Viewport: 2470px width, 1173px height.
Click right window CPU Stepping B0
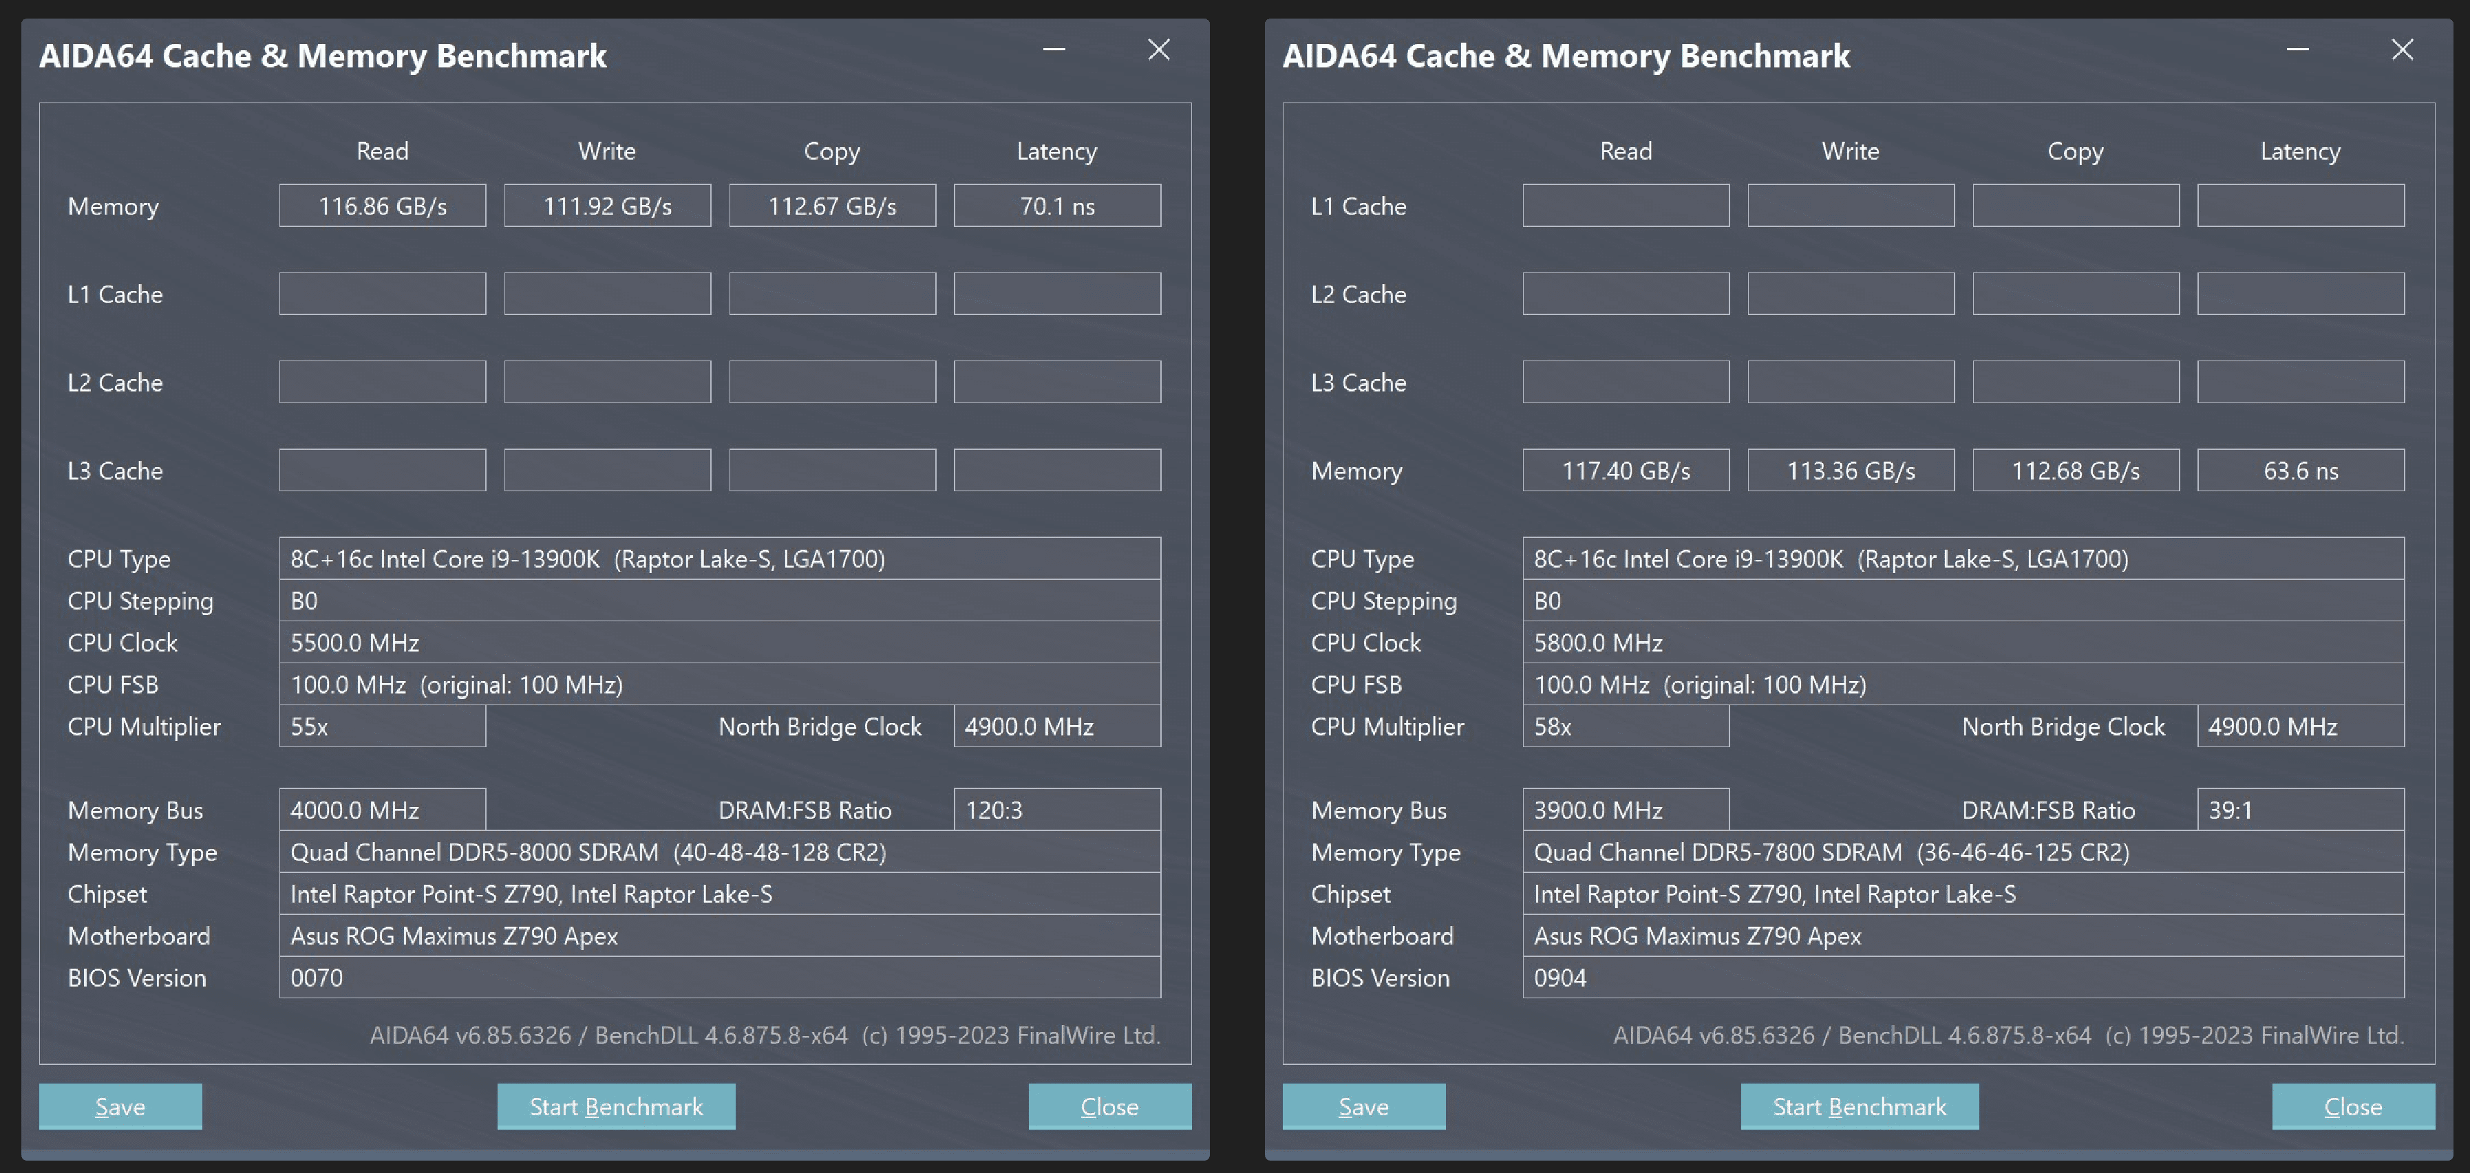coord(1963,600)
